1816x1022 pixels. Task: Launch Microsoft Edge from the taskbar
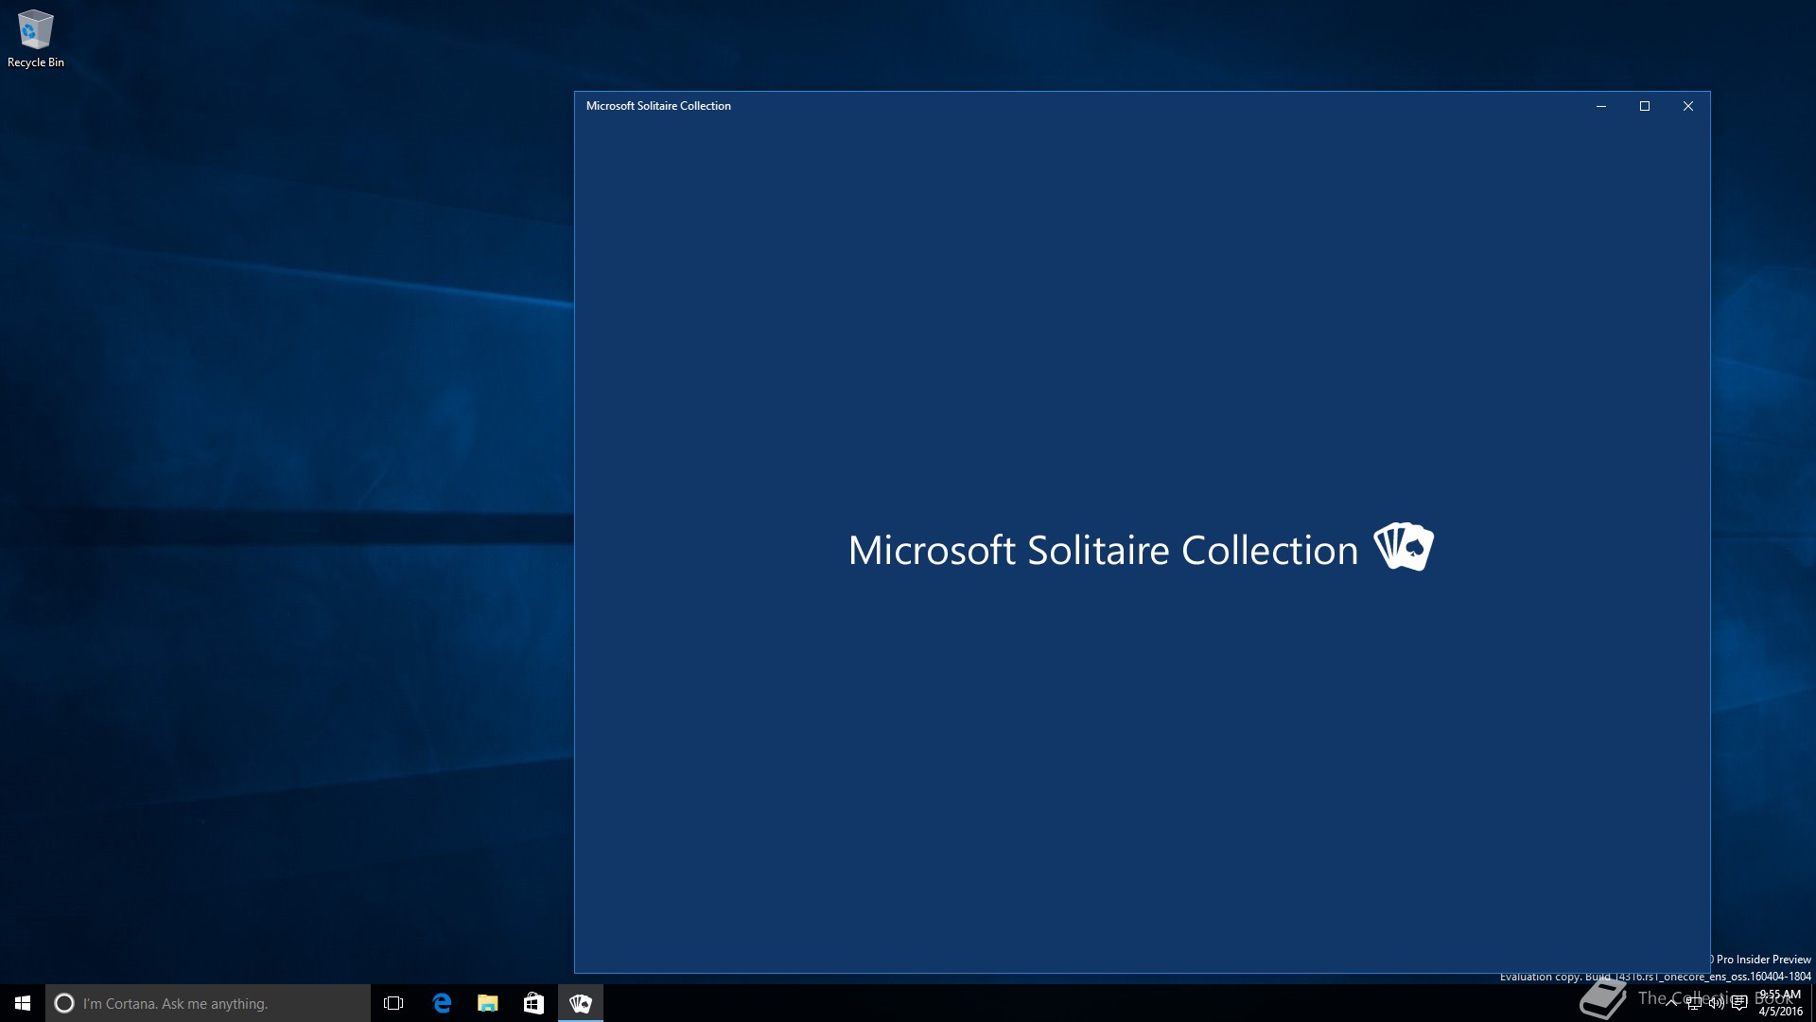click(441, 1003)
